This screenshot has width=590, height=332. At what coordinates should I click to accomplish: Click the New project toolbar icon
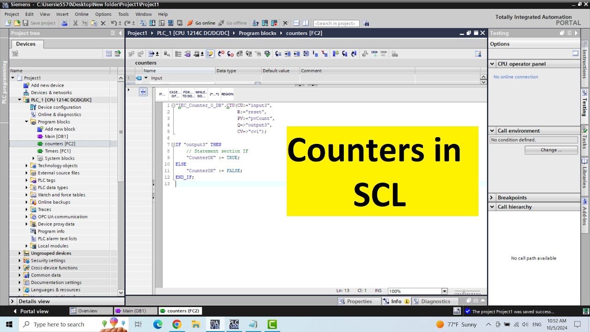pos(8,23)
